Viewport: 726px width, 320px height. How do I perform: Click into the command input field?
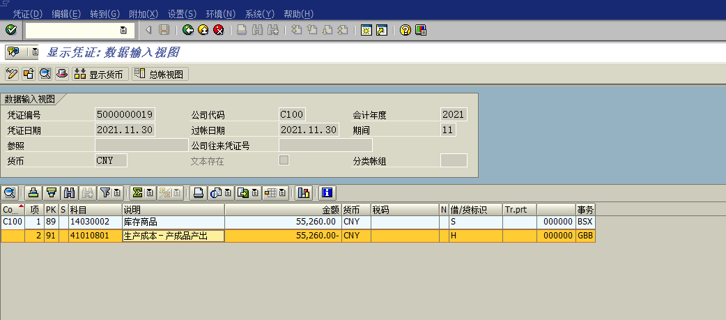[72, 30]
